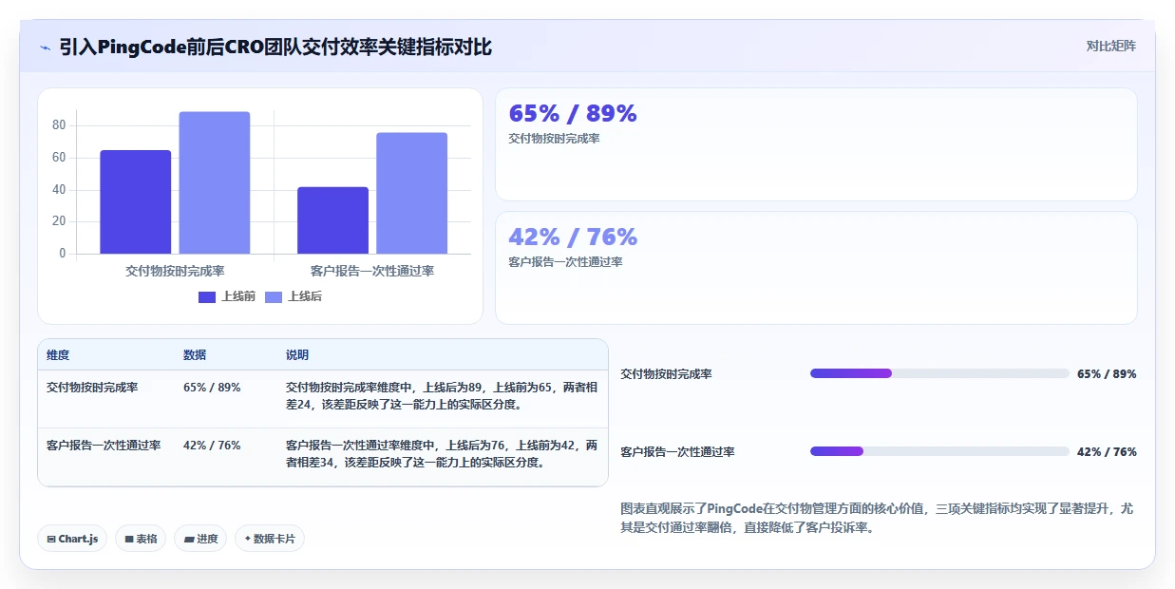
Task: Click the 交付物按时完成率 label left of the progress bar
Action: [x=666, y=374]
